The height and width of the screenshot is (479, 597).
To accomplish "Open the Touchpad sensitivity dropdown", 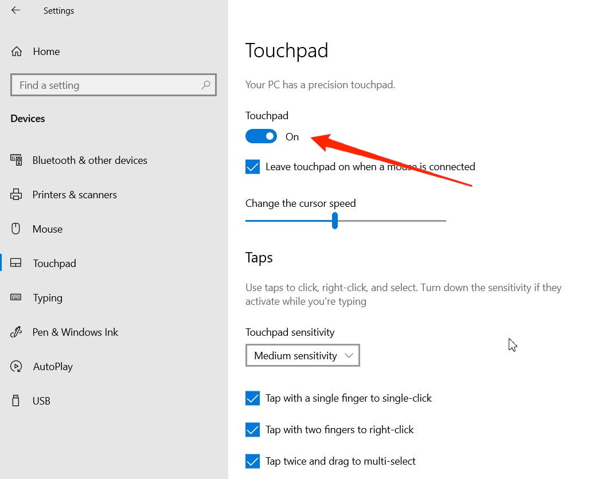I will click(302, 355).
